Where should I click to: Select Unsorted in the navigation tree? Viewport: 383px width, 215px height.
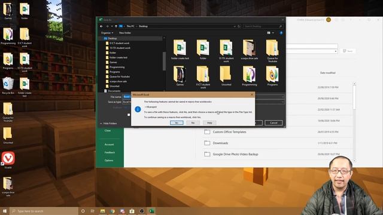(x=114, y=86)
